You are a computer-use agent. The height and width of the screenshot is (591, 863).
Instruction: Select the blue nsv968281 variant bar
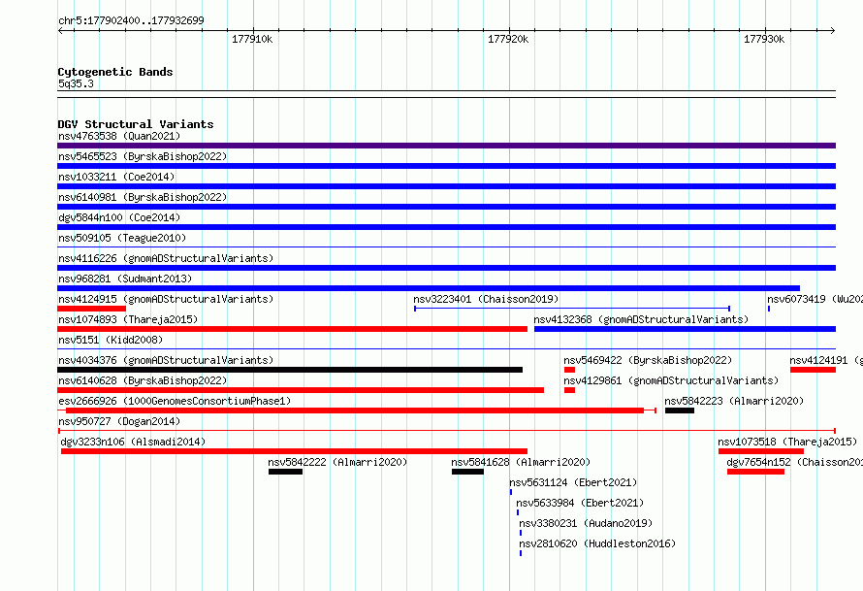point(429,288)
